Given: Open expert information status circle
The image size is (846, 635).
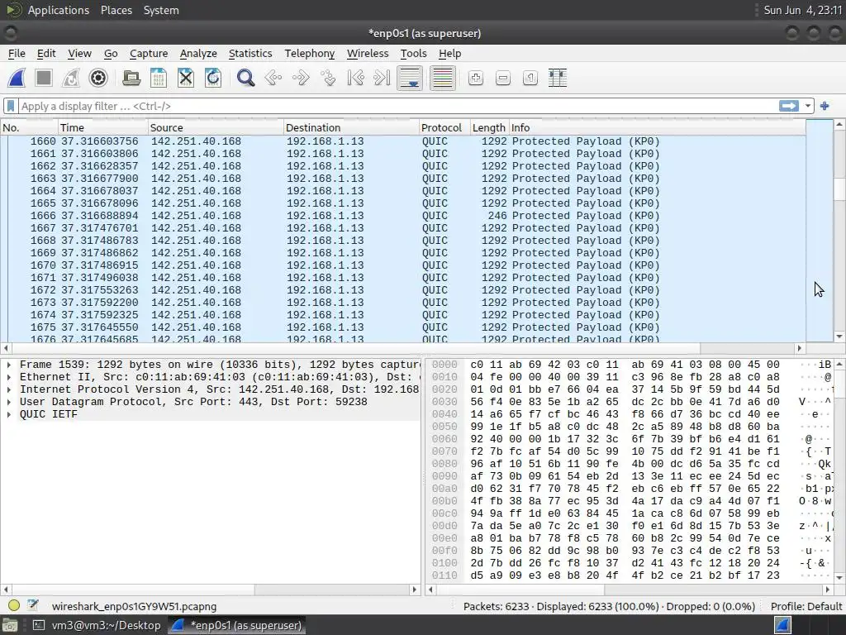Looking at the screenshot, I should point(14,606).
